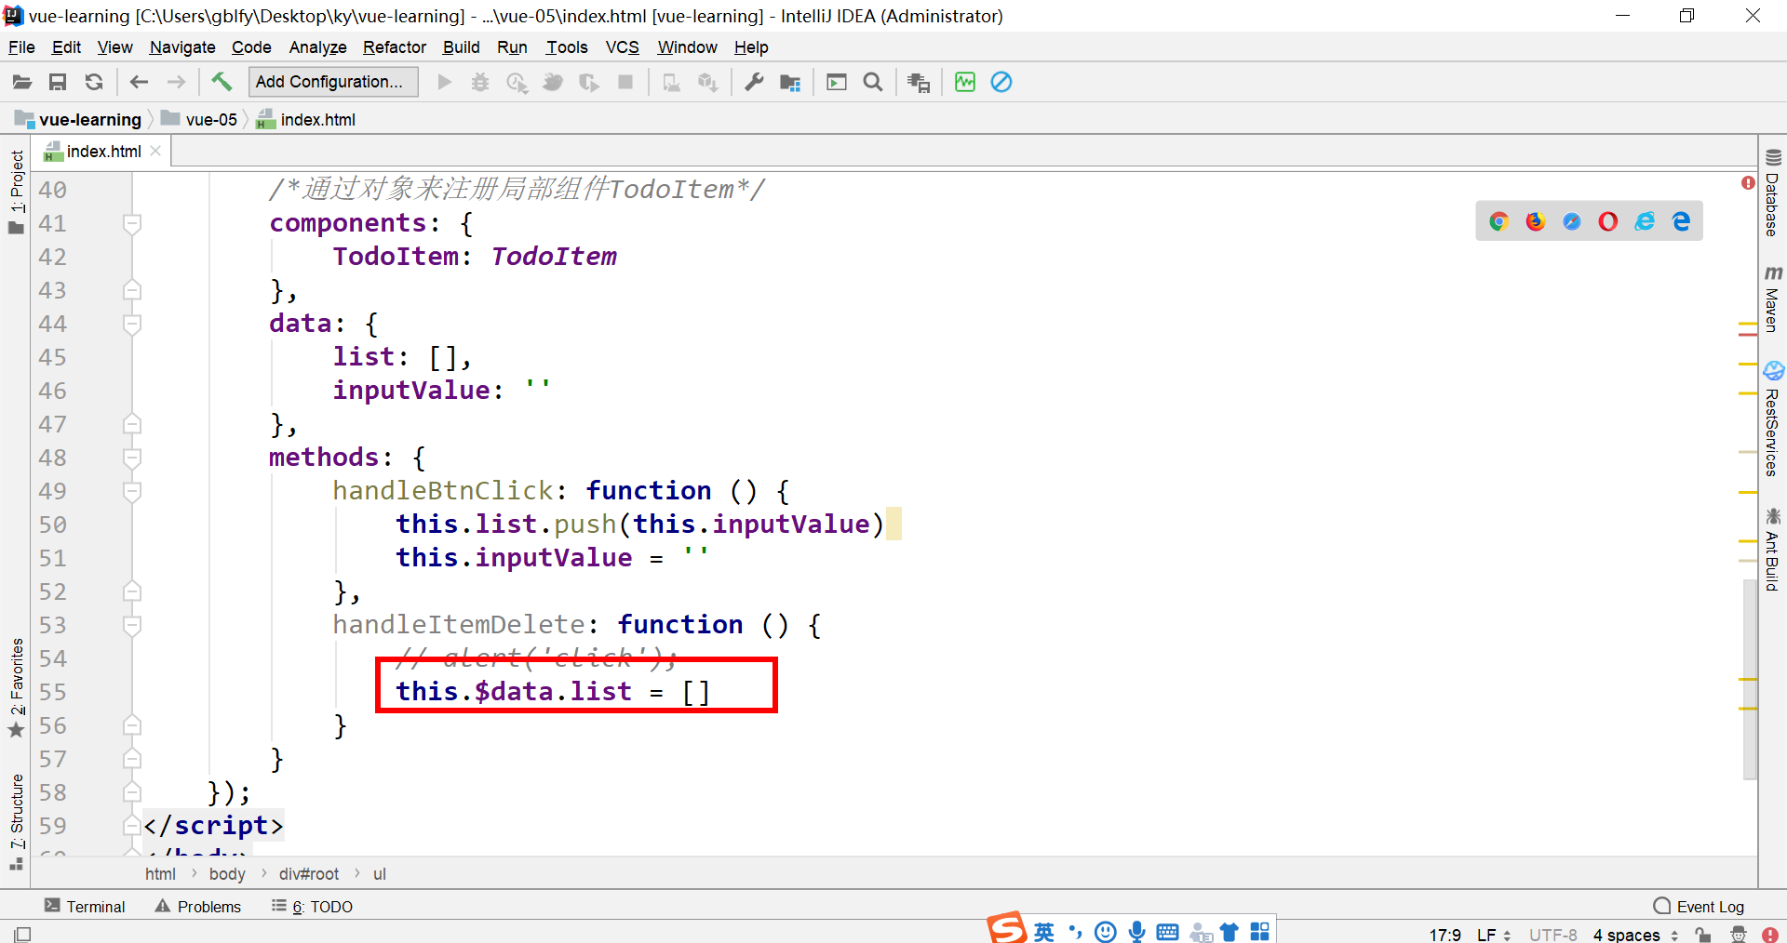Viewport: 1787px width, 943px height.
Task: Toggle tool window bars button at bottom-left corner
Action: tap(22, 934)
